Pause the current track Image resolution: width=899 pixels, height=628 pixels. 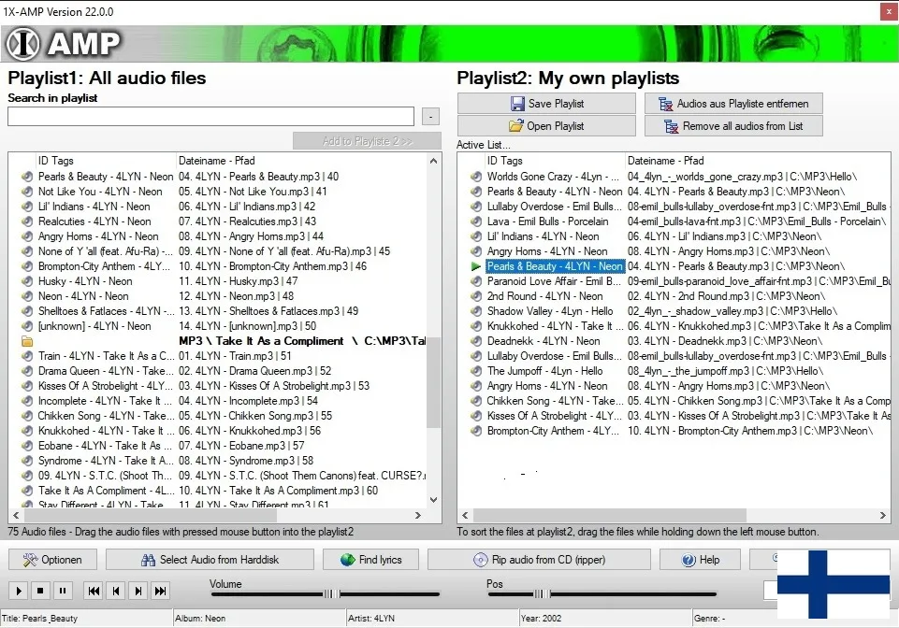pos(62,591)
